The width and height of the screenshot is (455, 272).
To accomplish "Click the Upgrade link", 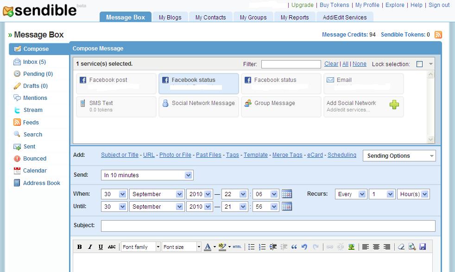I will click(303, 5).
